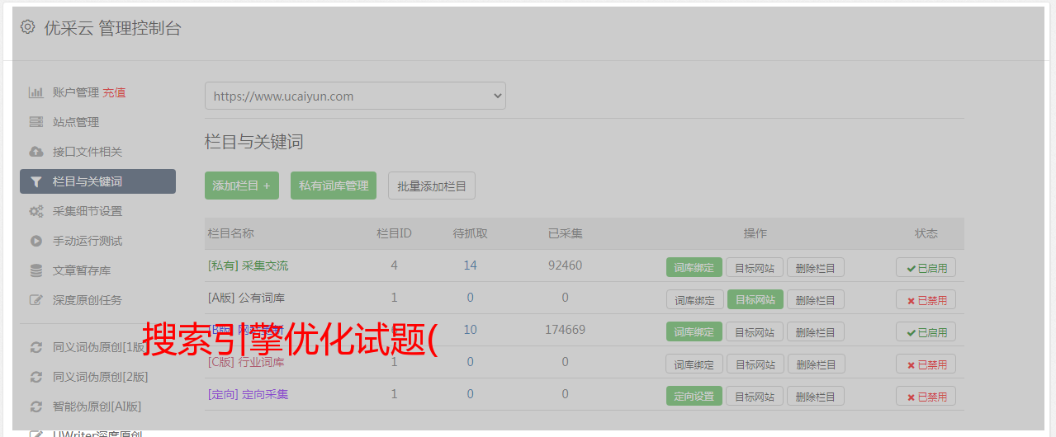Click 目标网站 in the 采集交流 row

(x=755, y=267)
